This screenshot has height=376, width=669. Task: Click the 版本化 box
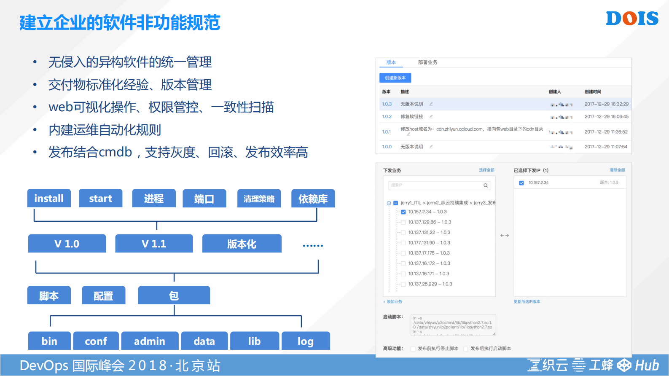coord(242,244)
